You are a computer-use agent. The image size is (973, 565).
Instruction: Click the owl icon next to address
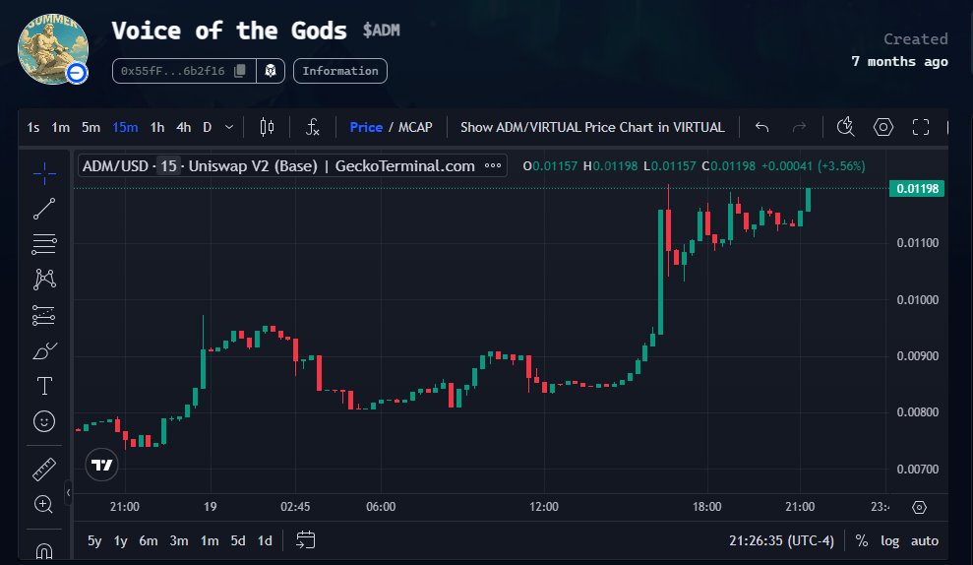point(271,71)
